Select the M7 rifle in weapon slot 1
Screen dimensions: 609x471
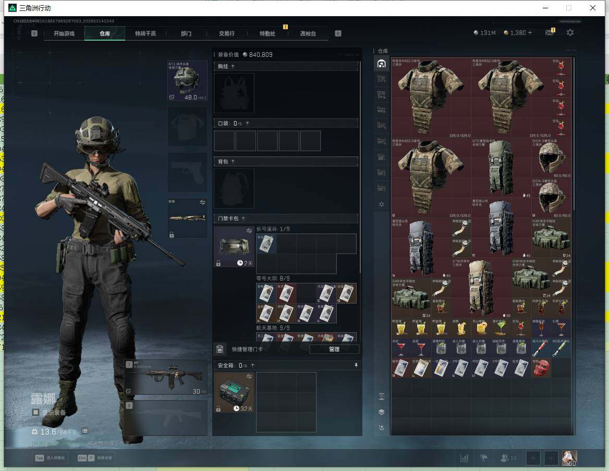tap(166, 377)
